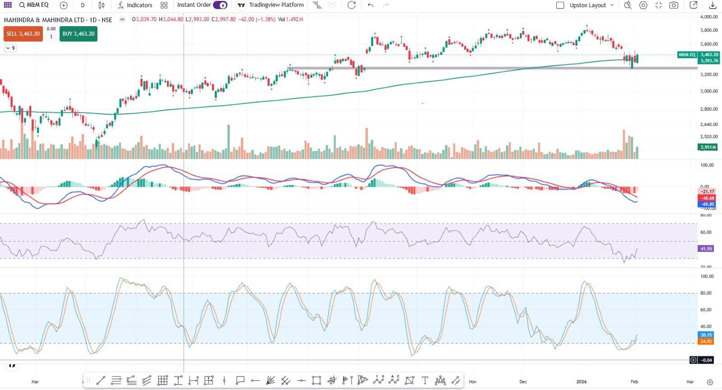Select the Gann grid box tool
The height and width of the screenshot is (390, 722).
[162, 381]
